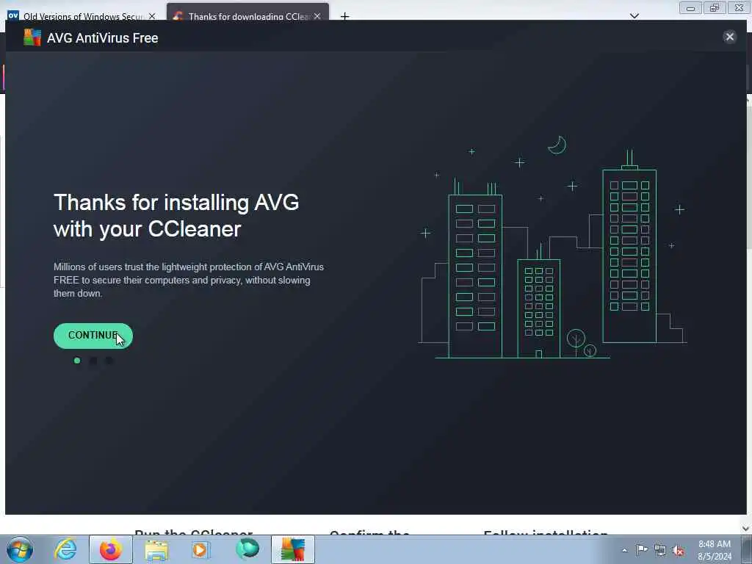Click the green round app icon in taskbar
The width and height of the screenshot is (752, 564).
tap(247, 549)
